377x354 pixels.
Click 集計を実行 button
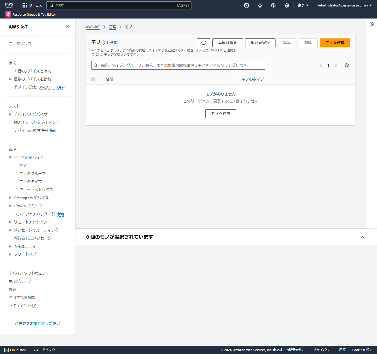pyautogui.click(x=260, y=43)
